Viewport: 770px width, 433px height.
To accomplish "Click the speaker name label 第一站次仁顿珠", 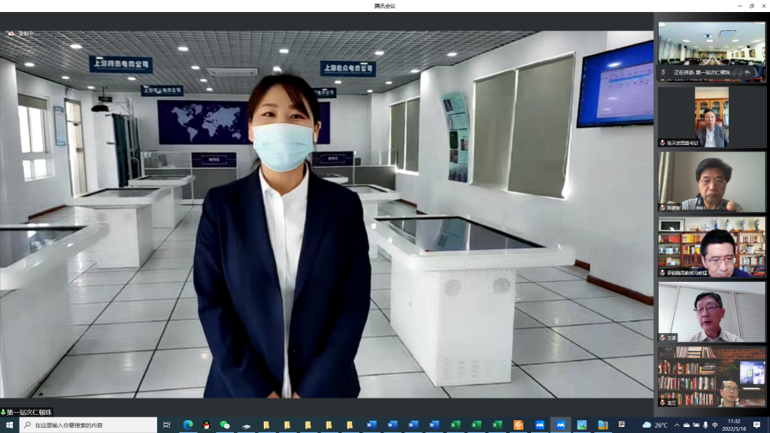I will tap(28, 412).
